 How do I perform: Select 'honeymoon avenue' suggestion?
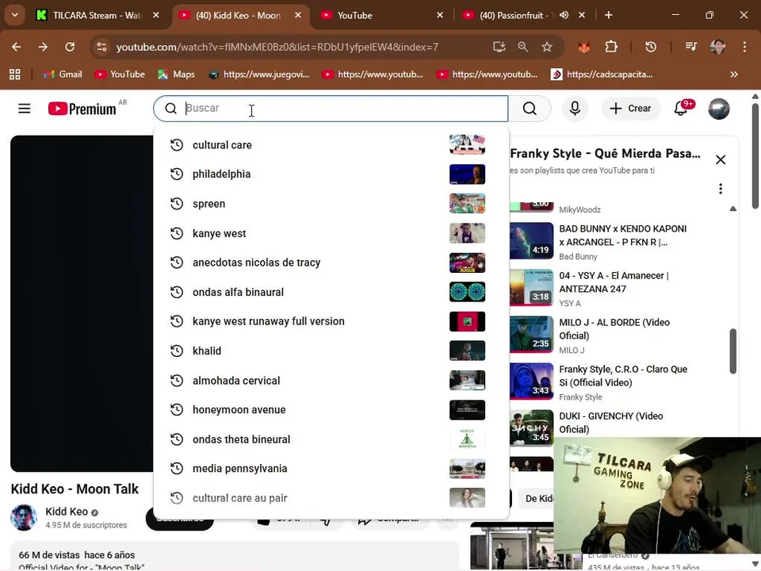[331, 409]
